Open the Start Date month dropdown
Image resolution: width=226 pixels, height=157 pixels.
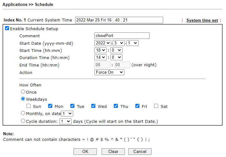pyautogui.click(x=118, y=43)
